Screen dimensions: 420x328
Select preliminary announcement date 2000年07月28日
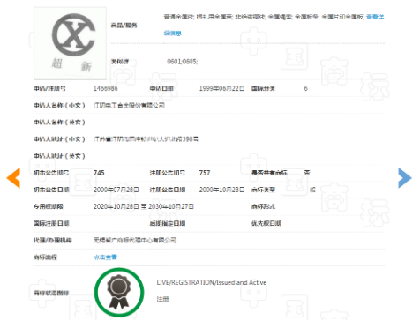tap(116, 190)
